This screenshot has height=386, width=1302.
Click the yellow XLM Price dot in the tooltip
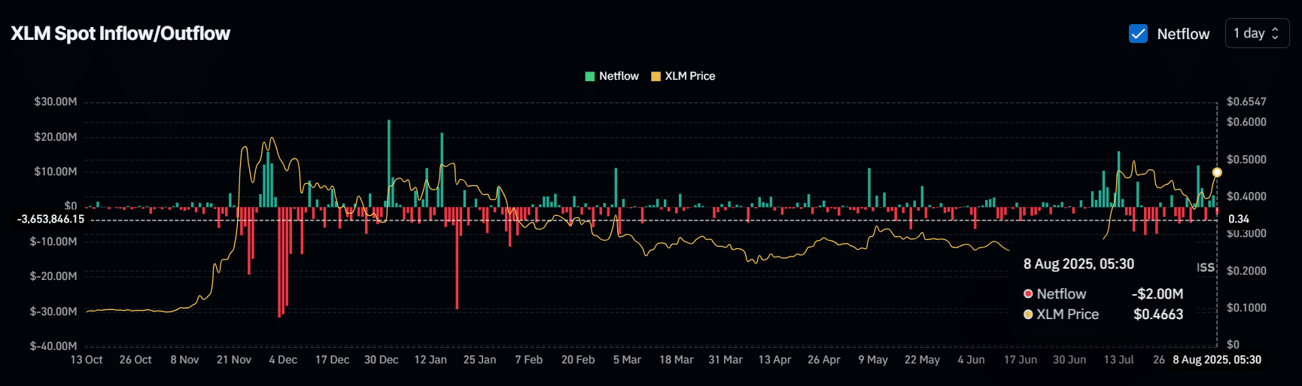[x=1028, y=315]
